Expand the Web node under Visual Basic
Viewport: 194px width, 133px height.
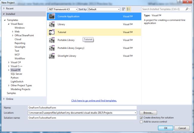[13, 32]
